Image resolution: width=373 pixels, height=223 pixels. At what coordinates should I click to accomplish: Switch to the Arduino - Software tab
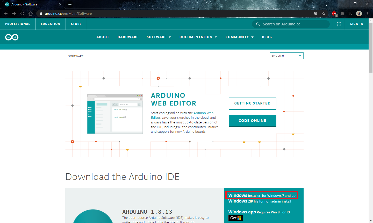[x=33, y=4]
